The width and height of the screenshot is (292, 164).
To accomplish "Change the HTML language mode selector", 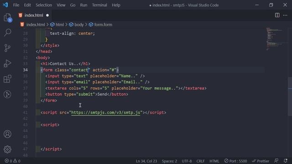I will 214,161.
